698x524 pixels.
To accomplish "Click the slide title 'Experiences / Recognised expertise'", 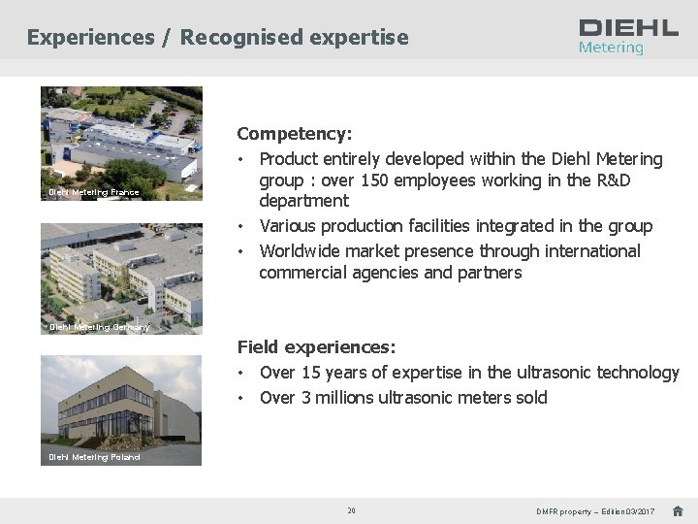I will [x=218, y=37].
